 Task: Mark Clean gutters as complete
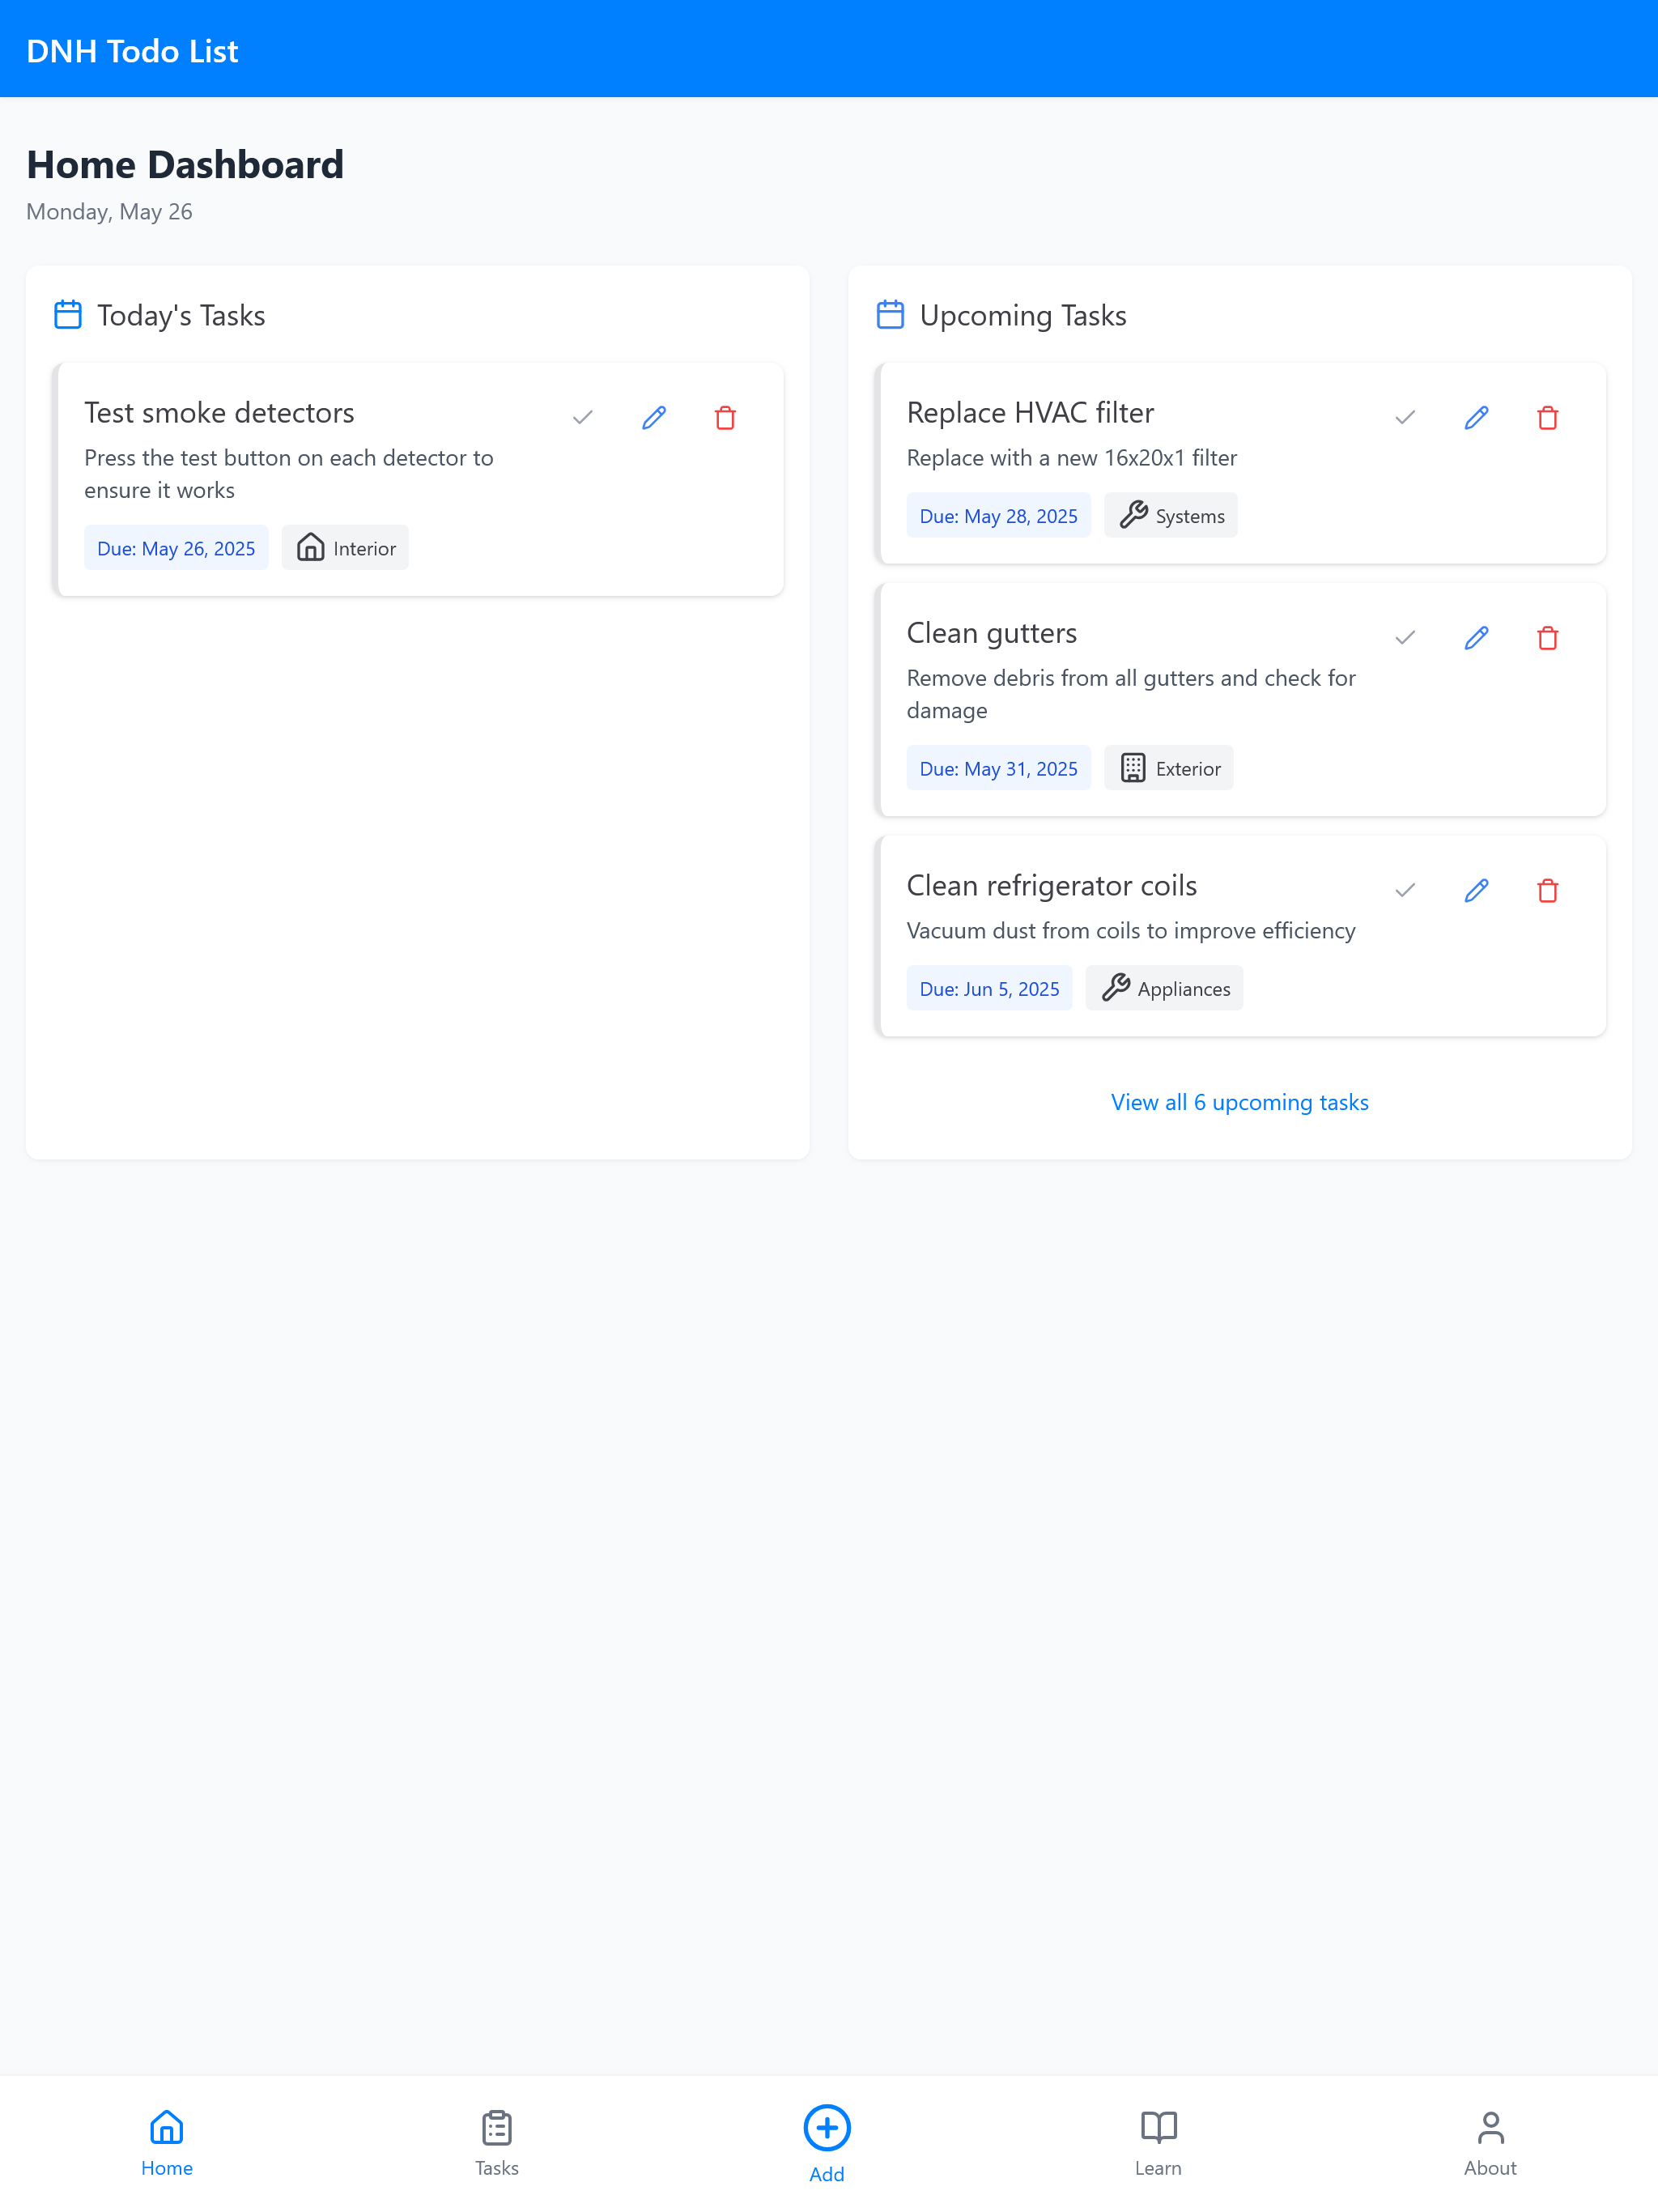1405,637
